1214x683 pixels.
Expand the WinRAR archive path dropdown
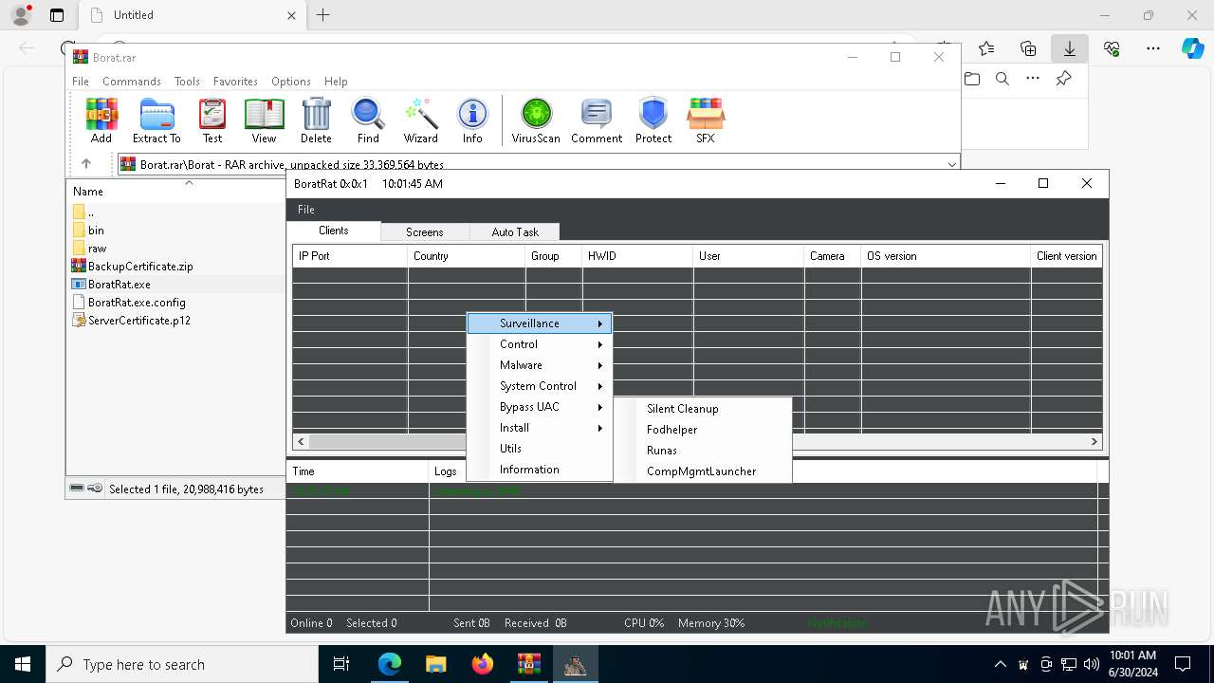[951, 164]
